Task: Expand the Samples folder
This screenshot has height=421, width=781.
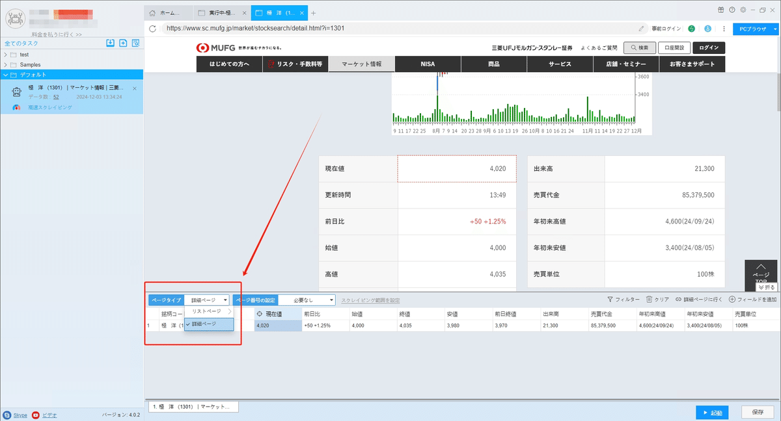Action: pyautogui.click(x=6, y=65)
